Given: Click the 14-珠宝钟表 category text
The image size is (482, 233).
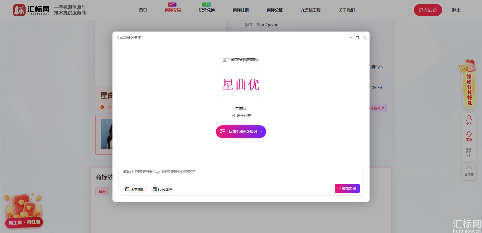Looking at the screenshot, I should tap(241, 116).
